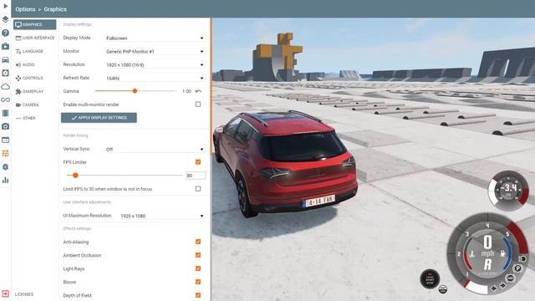Expand the UI Maximum Resolution dropdown
The height and width of the screenshot is (301, 535).
point(162,216)
